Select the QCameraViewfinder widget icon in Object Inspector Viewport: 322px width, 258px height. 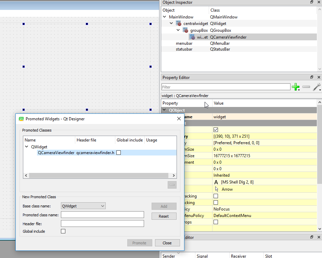pos(192,37)
